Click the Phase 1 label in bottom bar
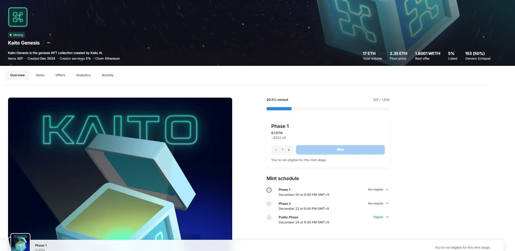 (x=41, y=245)
